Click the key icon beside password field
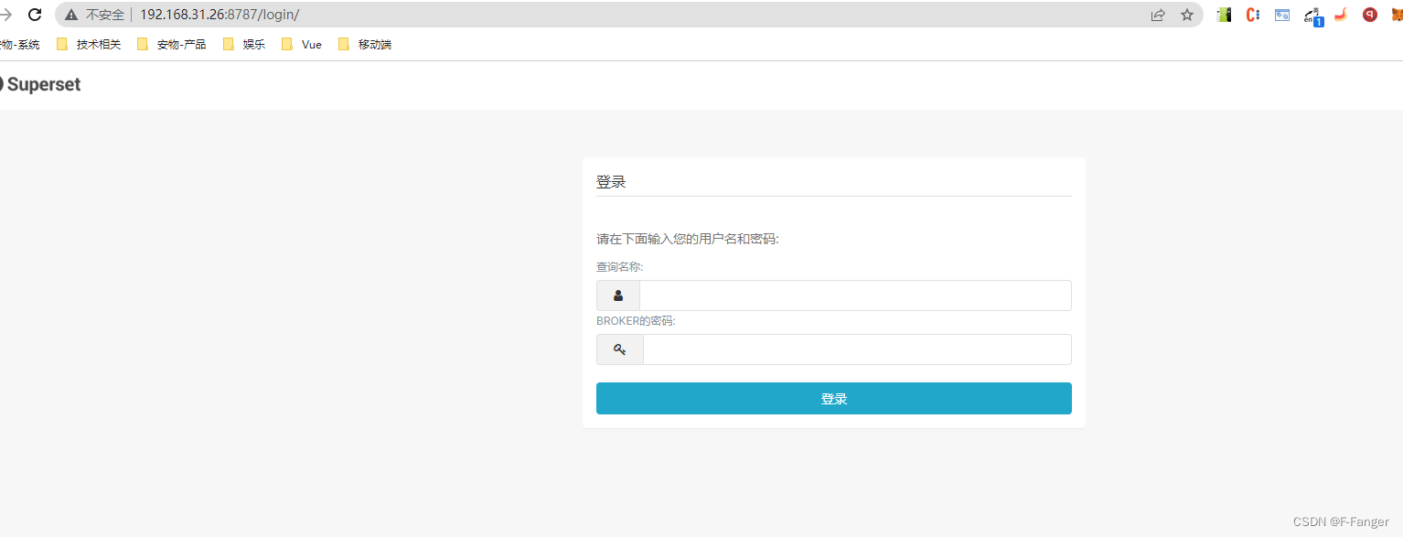This screenshot has width=1403, height=537. [620, 349]
